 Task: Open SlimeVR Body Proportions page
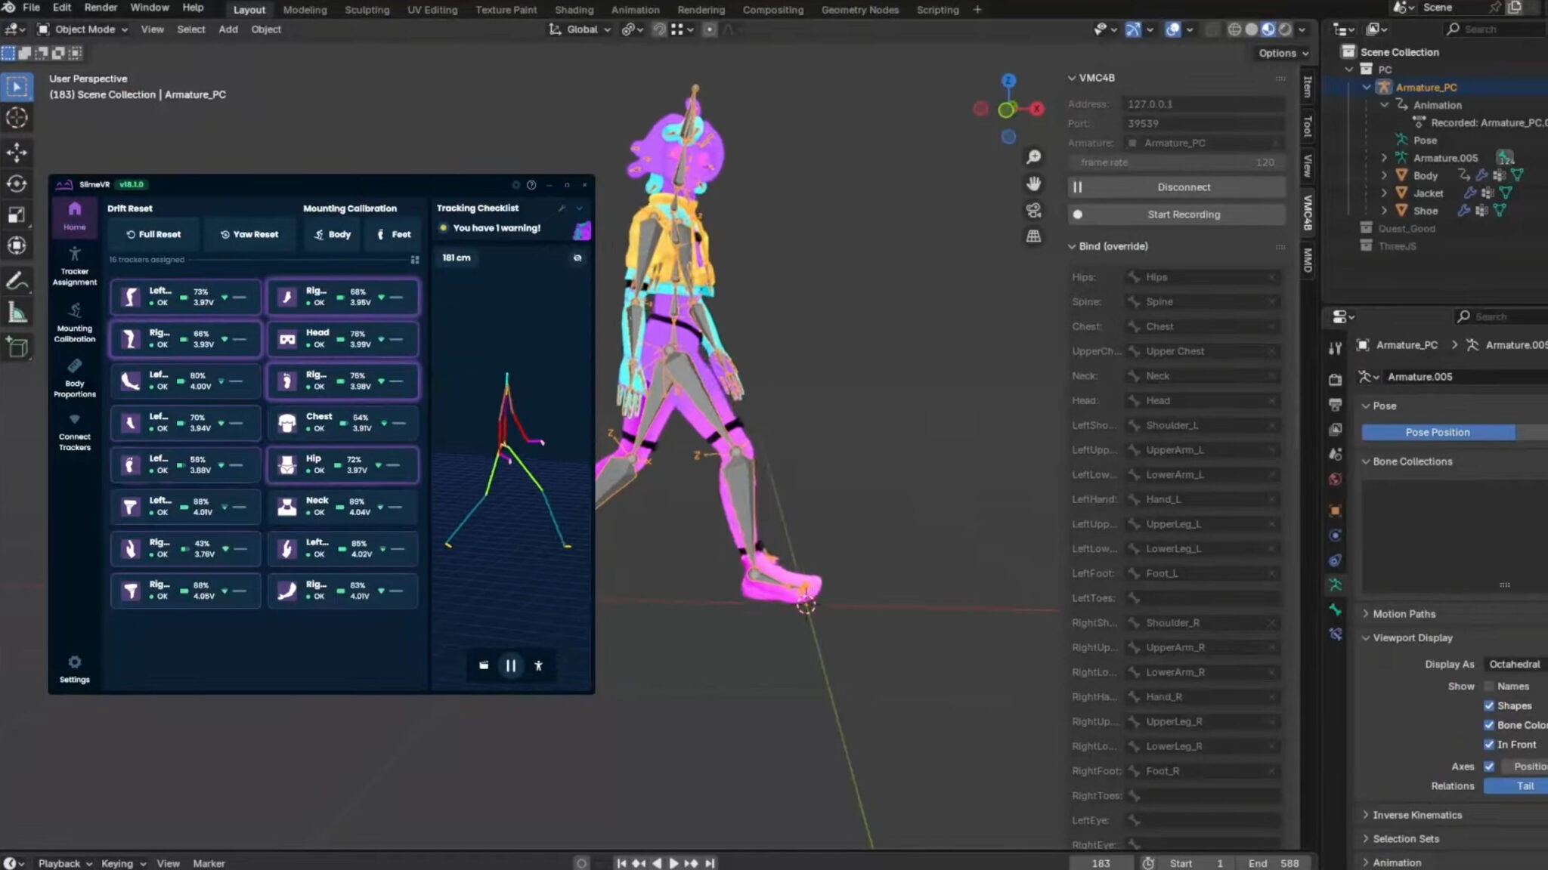[74, 378]
